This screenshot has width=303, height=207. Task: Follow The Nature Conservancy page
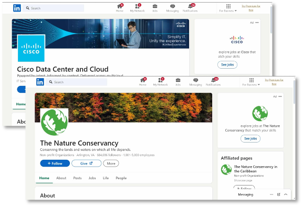pyautogui.click(x=55, y=164)
